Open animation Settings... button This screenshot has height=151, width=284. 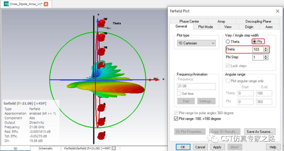[x=207, y=101]
